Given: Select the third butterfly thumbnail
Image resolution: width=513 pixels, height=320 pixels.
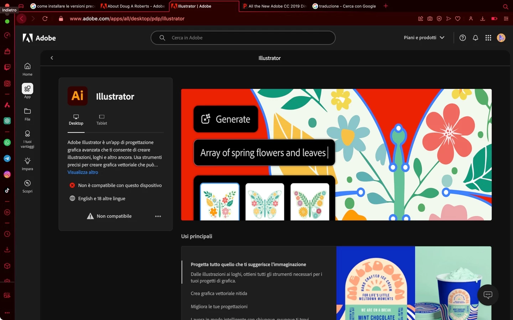Looking at the screenshot, I should (x=310, y=202).
